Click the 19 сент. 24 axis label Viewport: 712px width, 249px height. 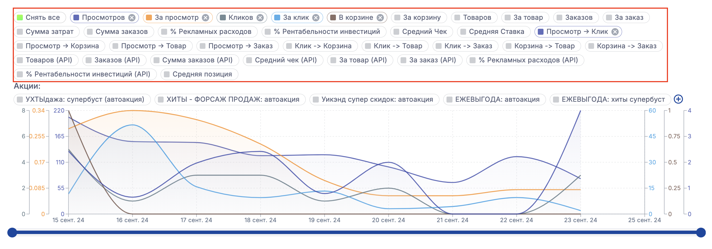324,220
